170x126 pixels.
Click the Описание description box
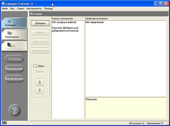(126, 108)
